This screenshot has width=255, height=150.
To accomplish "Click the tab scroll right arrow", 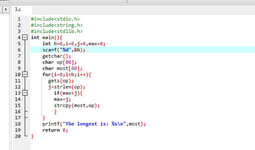I will click(6, 9).
